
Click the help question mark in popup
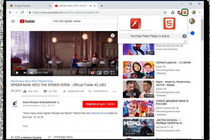pos(184,36)
